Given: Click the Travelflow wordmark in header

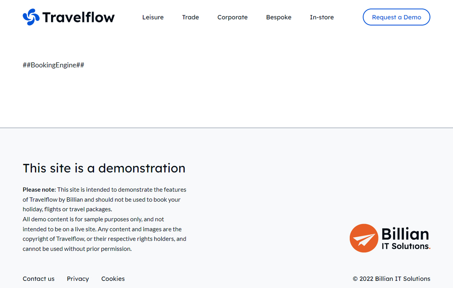Looking at the screenshot, I should (78, 17).
